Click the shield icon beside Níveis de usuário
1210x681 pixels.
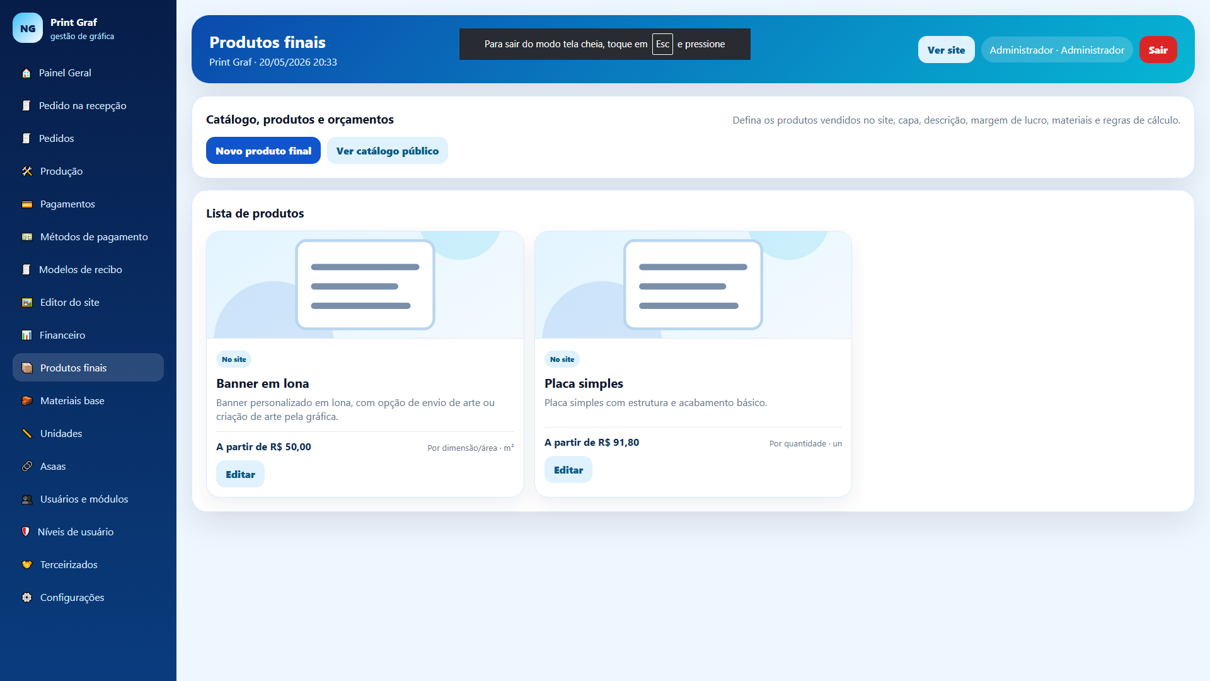tap(26, 532)
